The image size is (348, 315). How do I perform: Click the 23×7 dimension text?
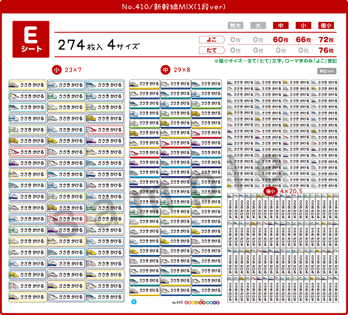coord(73,70)
